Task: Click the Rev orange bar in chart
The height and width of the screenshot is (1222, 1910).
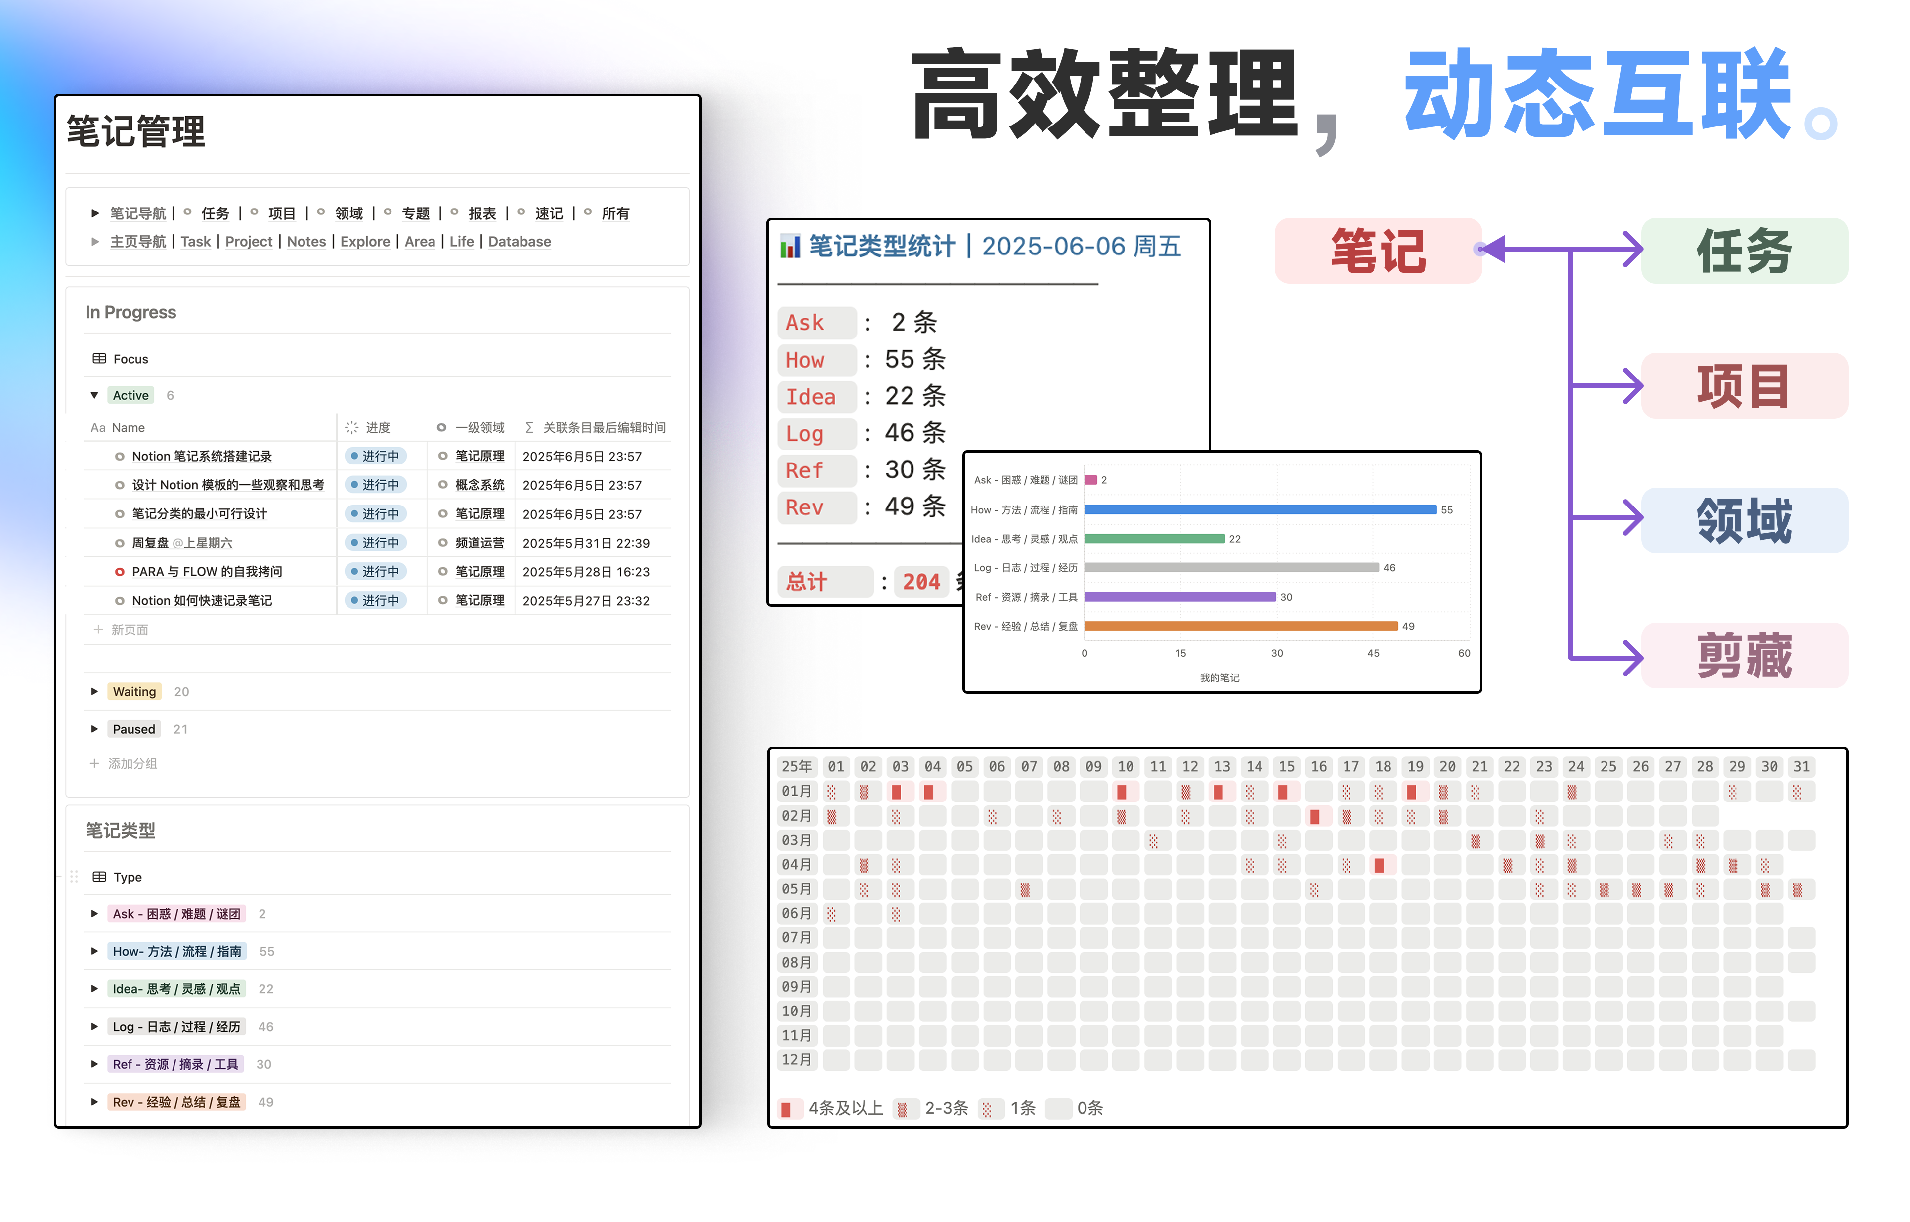Action: click(1241, 626)
